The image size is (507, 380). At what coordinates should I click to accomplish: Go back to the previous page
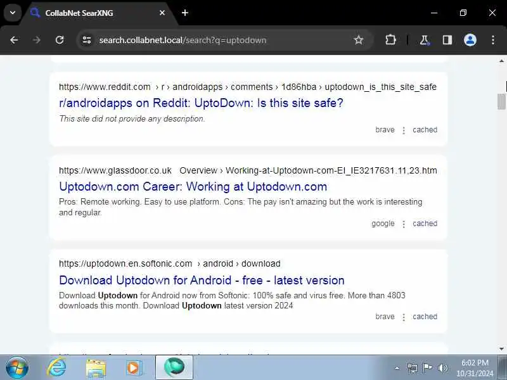pyautogui.click(x=14, y=40)
